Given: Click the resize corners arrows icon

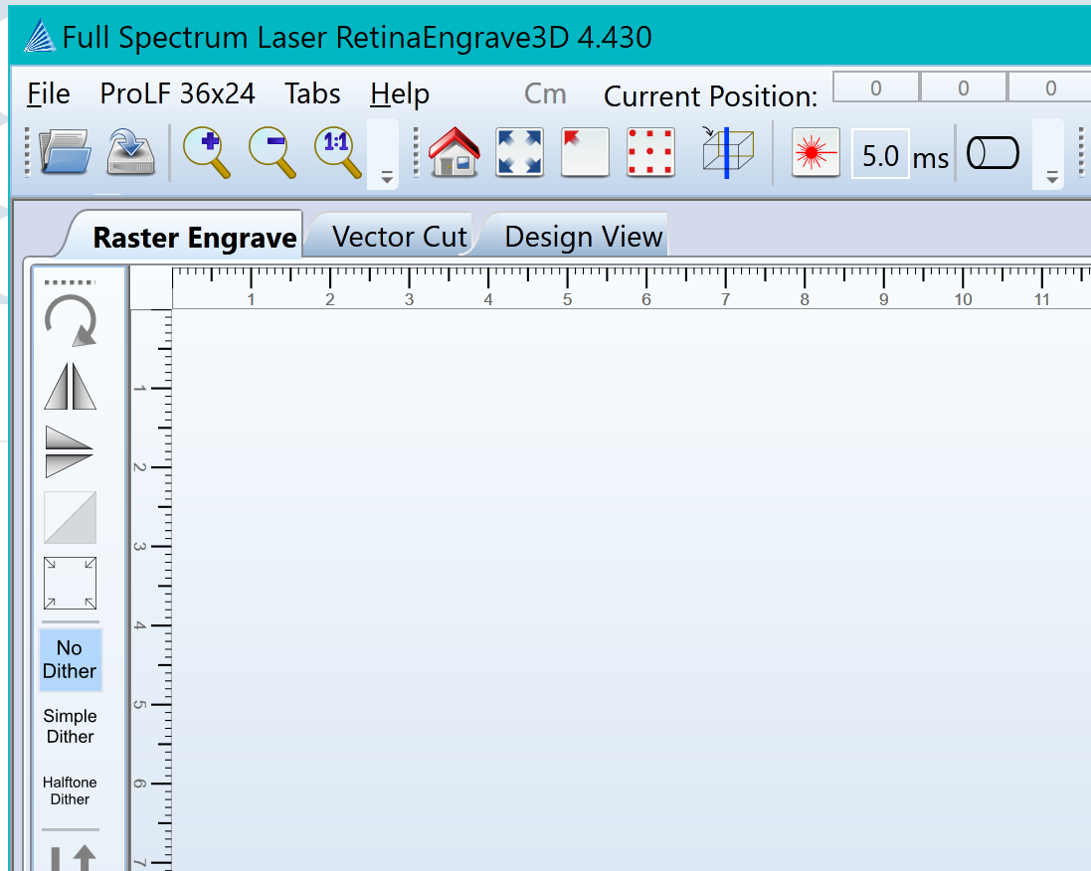Looking at the screenshot, I should (x=71, y=583).
